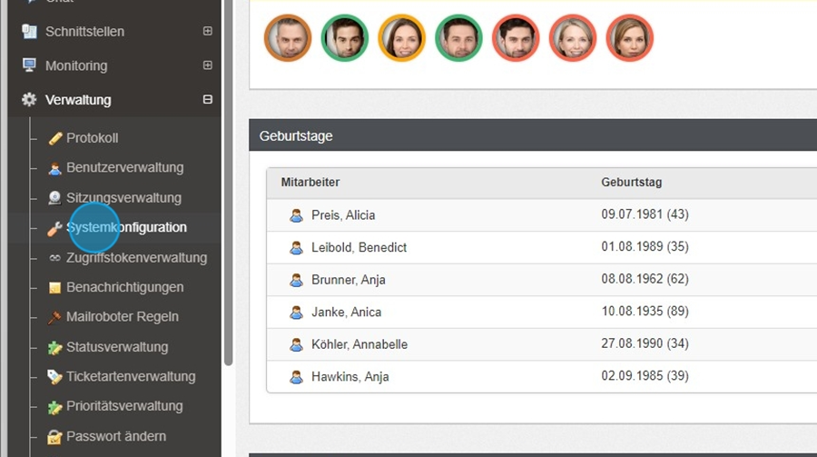Click the pencil icon next to Protokoll
This screenshot has width=817, height=457.
coord(55,138)
